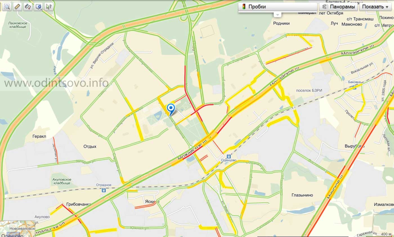
Task: Click the Акулово locality label
Action: click(x=42, y=217)
